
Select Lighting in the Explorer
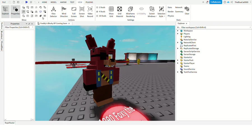click(187, 37)
